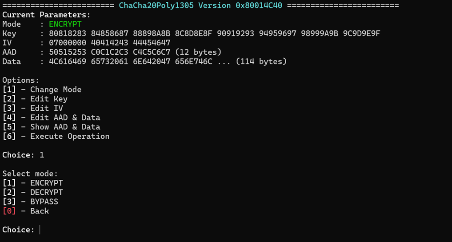
Task: Click the ChaCha20Poly1305 Version title text
Action: (x=200, y=5)
